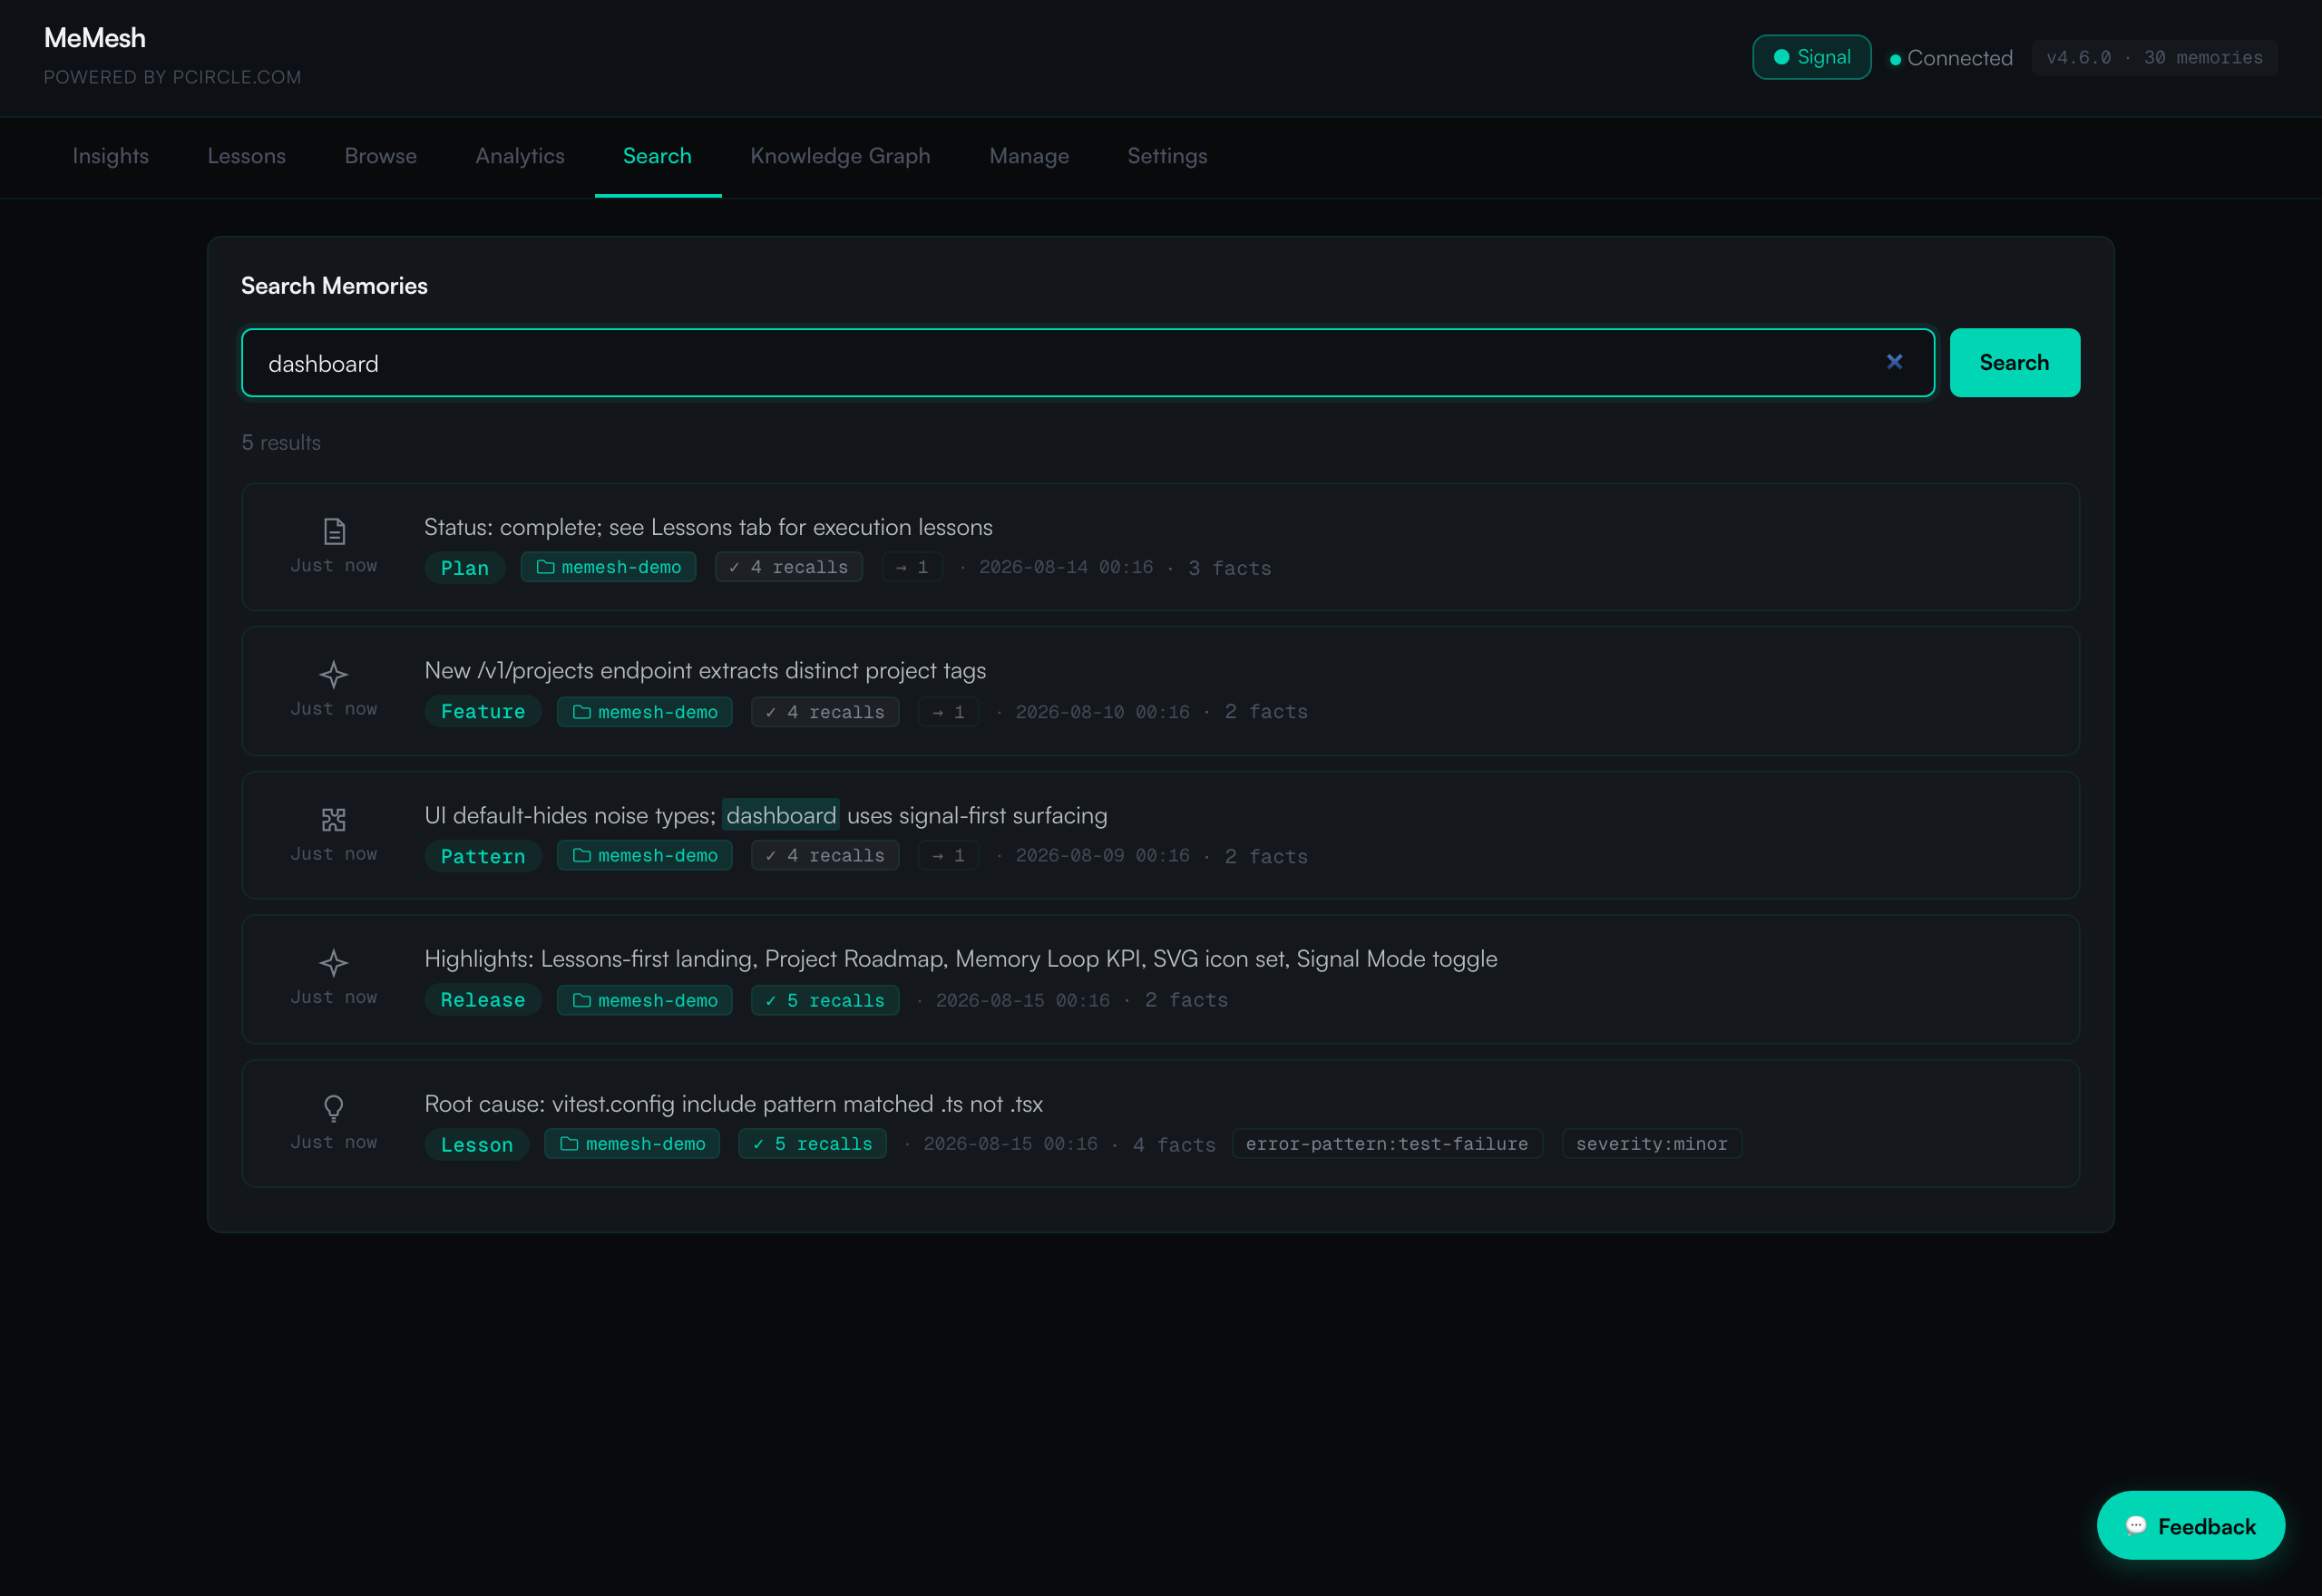Screen dimensions: 2322x1596
Task: Click folder icon in Release row's memesh-demo tag
Action: [x=581, y=1000]
